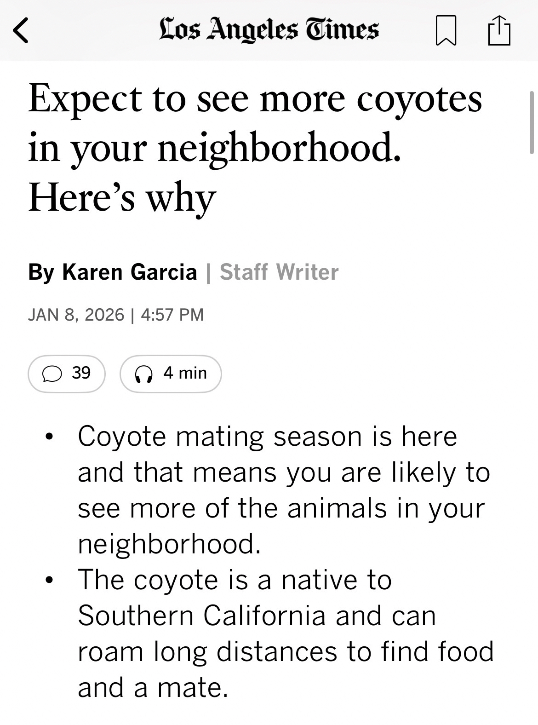Click the scrollbar thumb on the right
The width and height of the screenshot is (538, 725).
[532, 122]
